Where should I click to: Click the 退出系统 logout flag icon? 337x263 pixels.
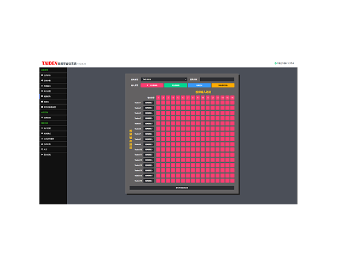[x=42, y=155]
